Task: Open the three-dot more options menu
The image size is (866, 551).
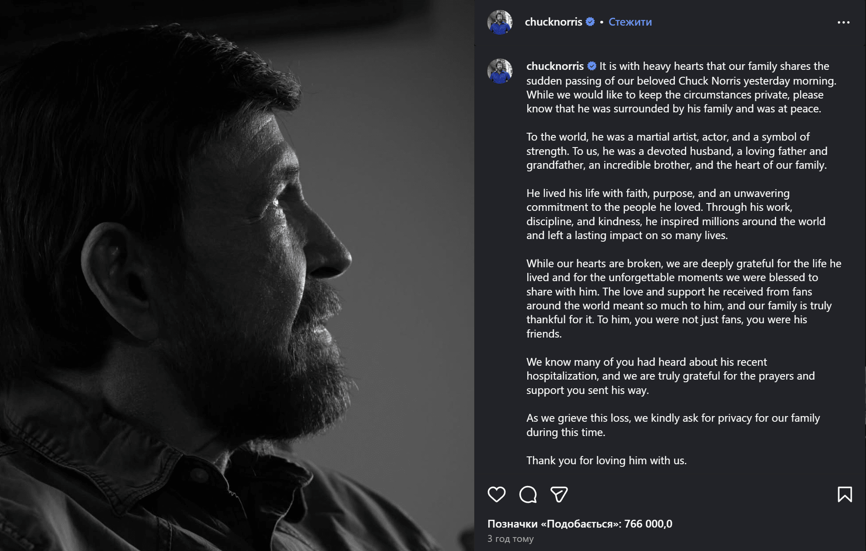Action: [843, 22]
